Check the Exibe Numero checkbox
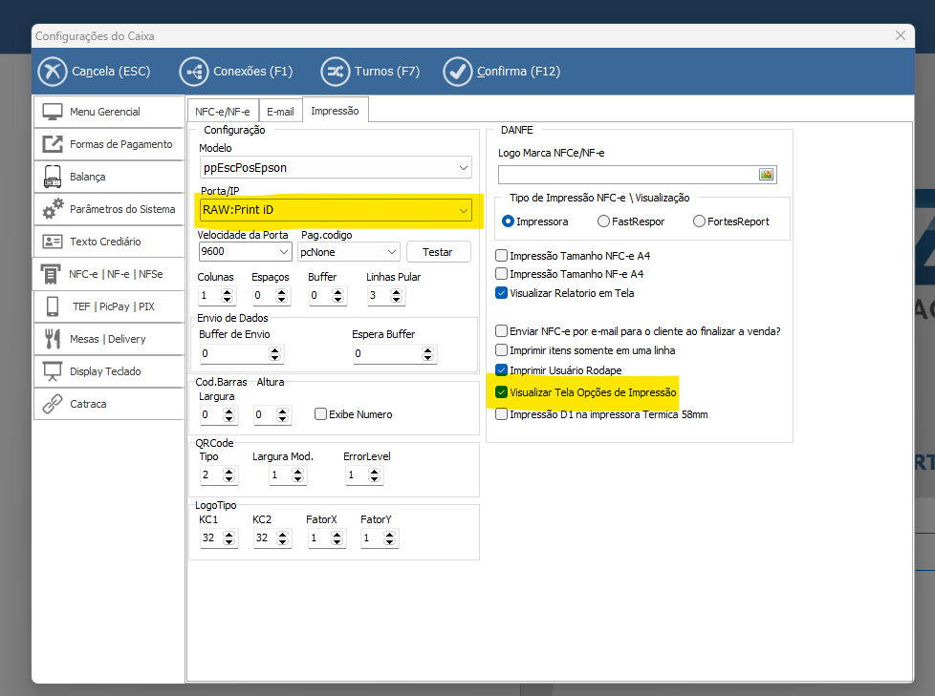The image size is (935, 696). point(321,413)
